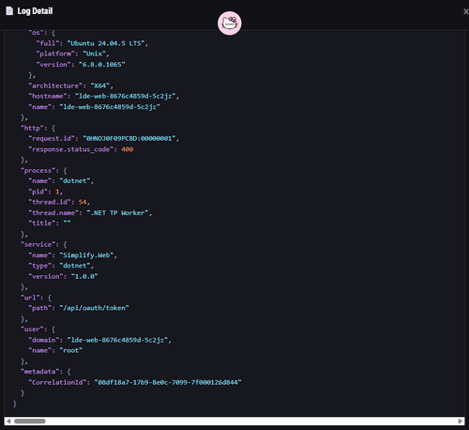The image size is (469, 430).
Task: Click the horizontal scrollbar right arrow
Action: (x=461, y=422)
